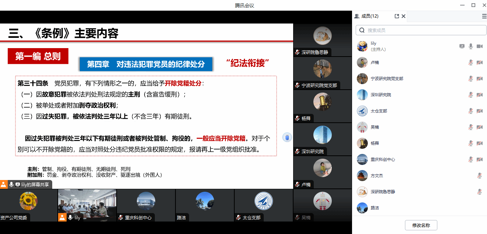This screenshot has height=234, width=487.
Task: Click the muted mic icon for 方文杰
Action: tap(480, 176)
